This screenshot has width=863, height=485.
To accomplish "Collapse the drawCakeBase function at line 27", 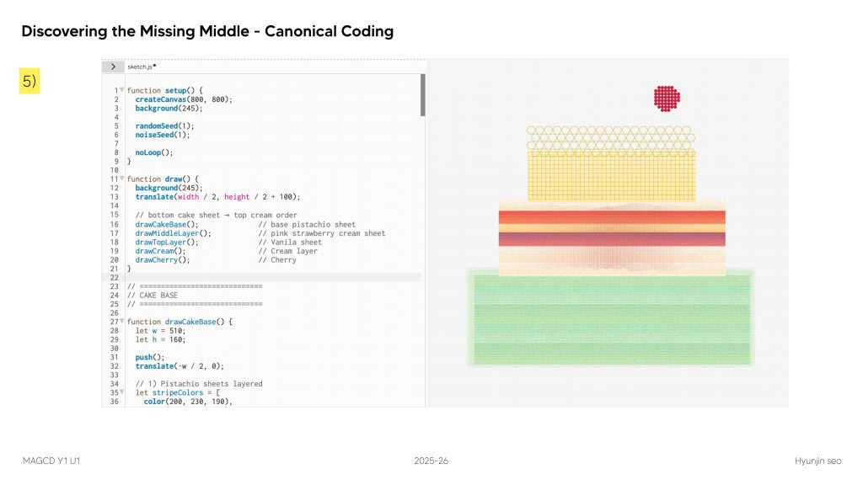I will click(x=122, y=322).
